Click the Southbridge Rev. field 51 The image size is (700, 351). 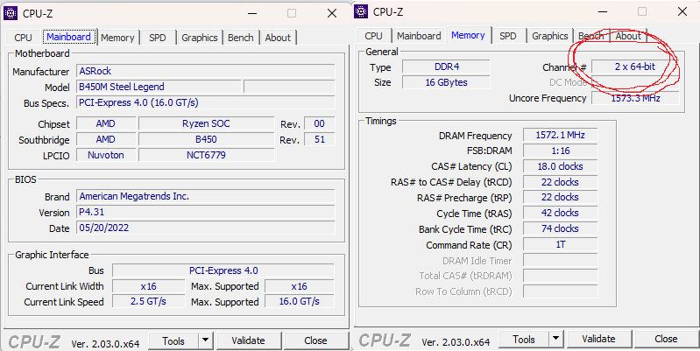pos(319,139)
